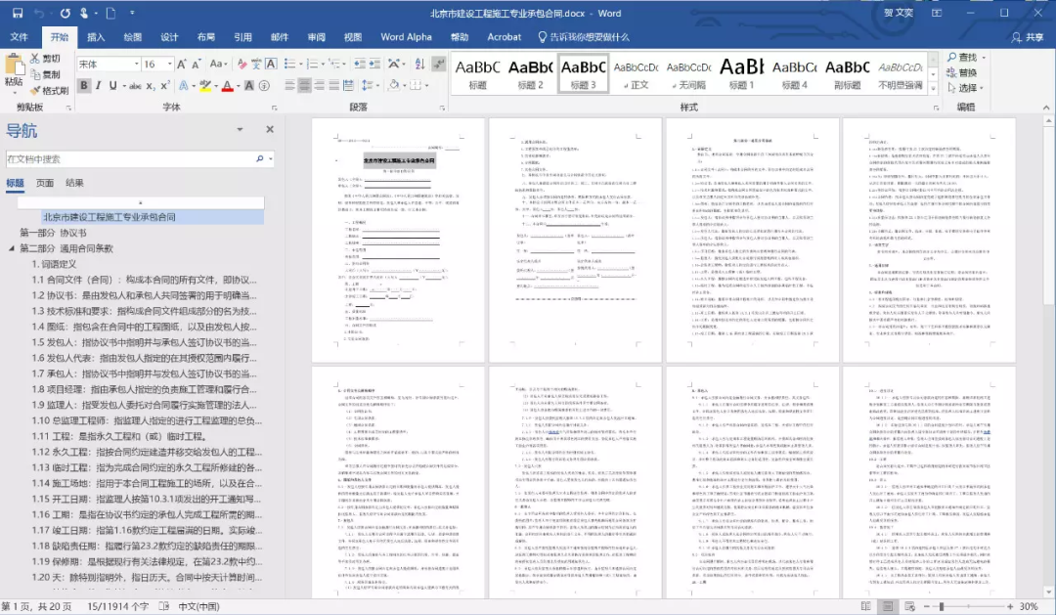The width and height of the screenshot is (1056, 615).
Task: Toggle left text alignment
Action: 289,85
